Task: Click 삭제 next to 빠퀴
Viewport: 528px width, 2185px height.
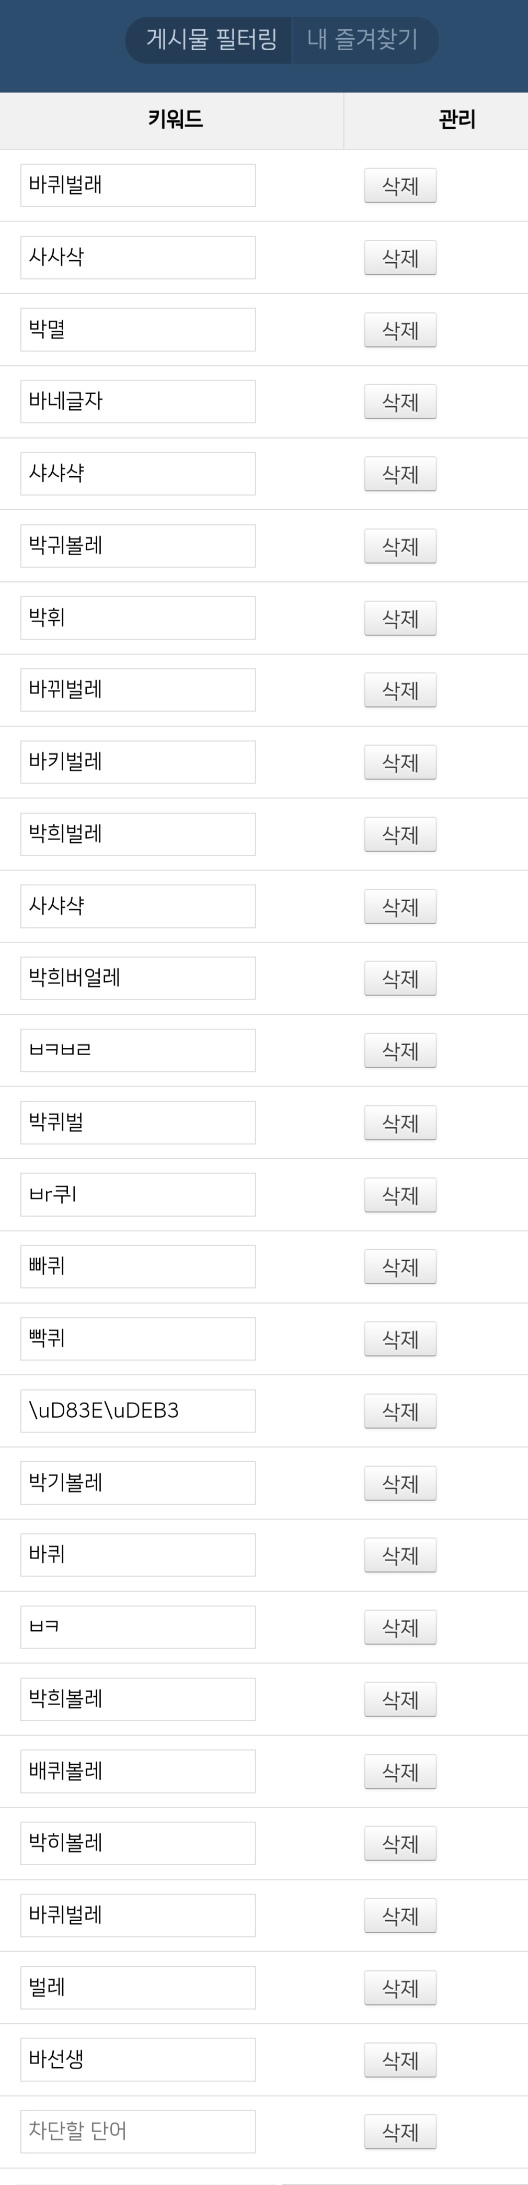Action: click(x=400, y=1267)
